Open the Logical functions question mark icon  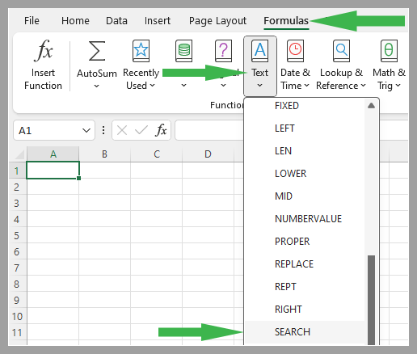[x=223, y=51]
